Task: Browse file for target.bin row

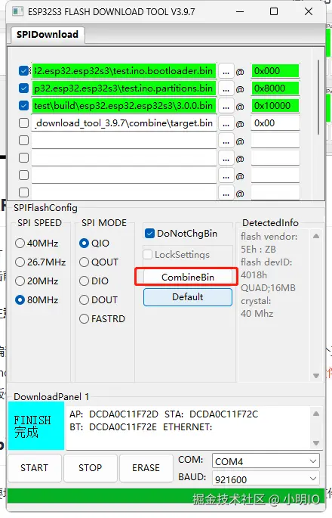Action: tap(226, 123)
